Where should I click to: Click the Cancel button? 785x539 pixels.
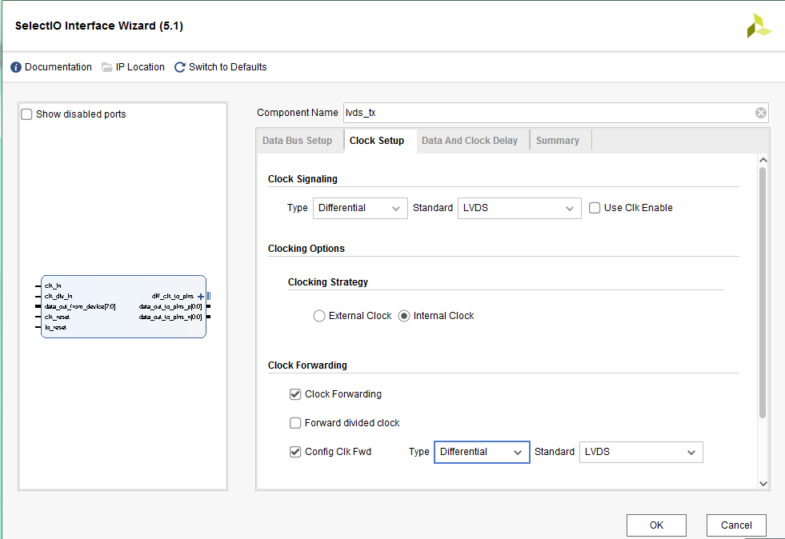pyautogui.click(x=736, y=525)
